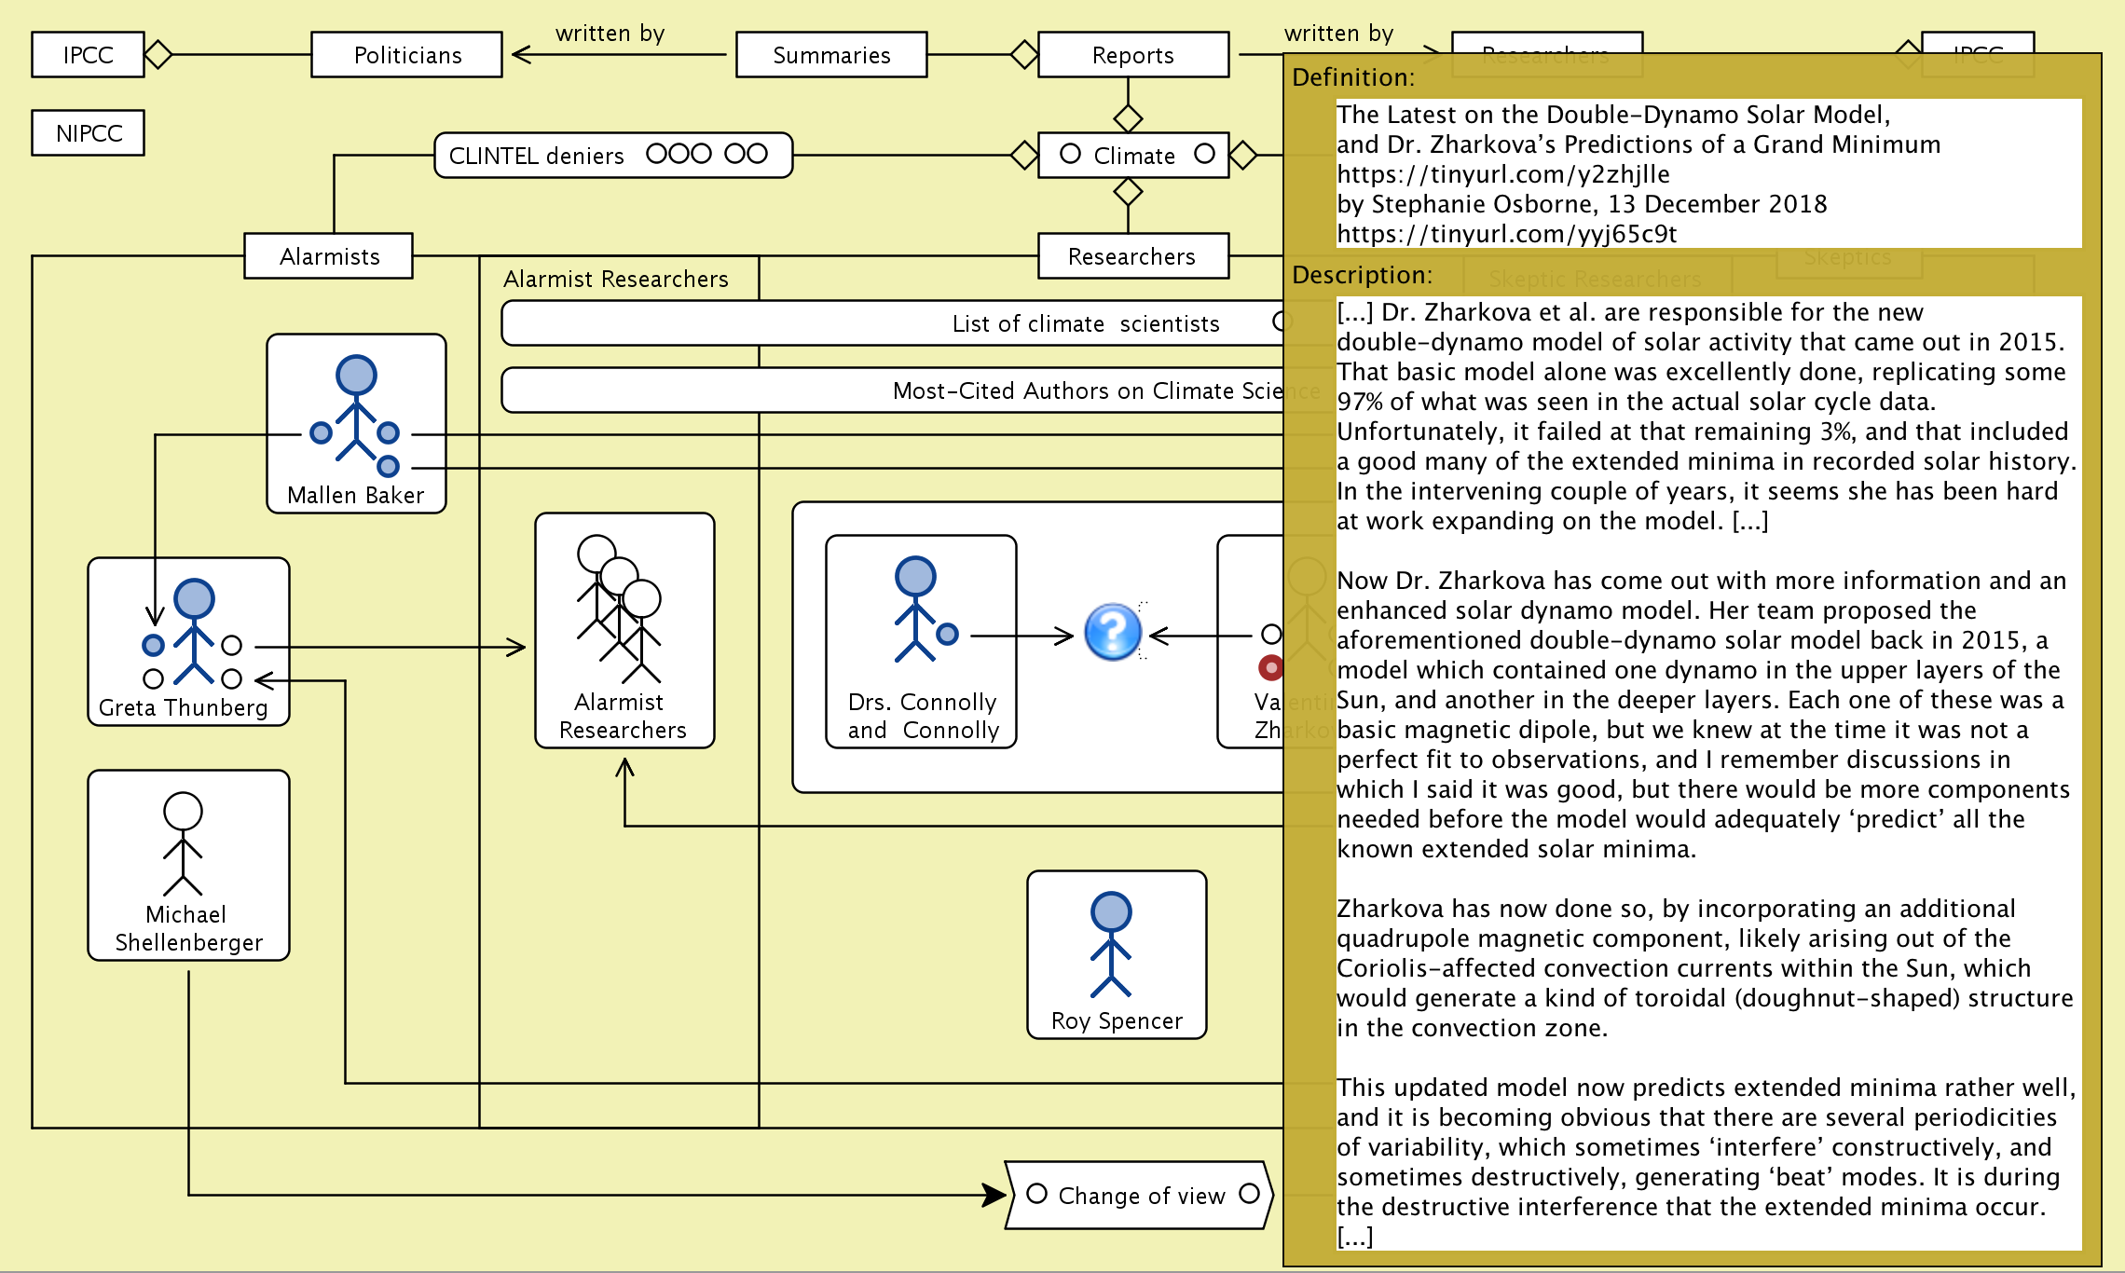This screenshot has height=1273, width=2125.
Task: Select the Summaries box
Action: point(830,55)
